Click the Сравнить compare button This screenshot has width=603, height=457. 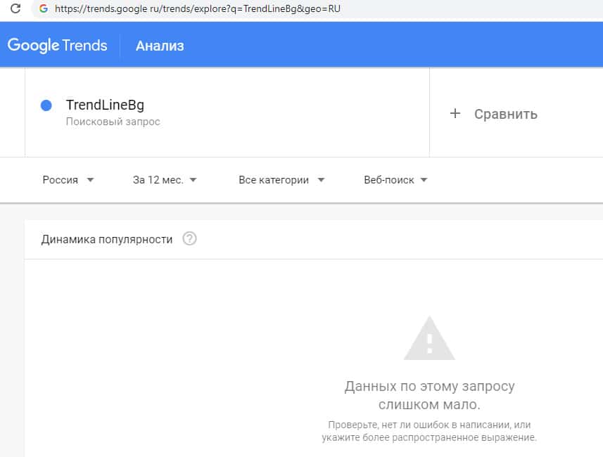click(x=505, y=114)
